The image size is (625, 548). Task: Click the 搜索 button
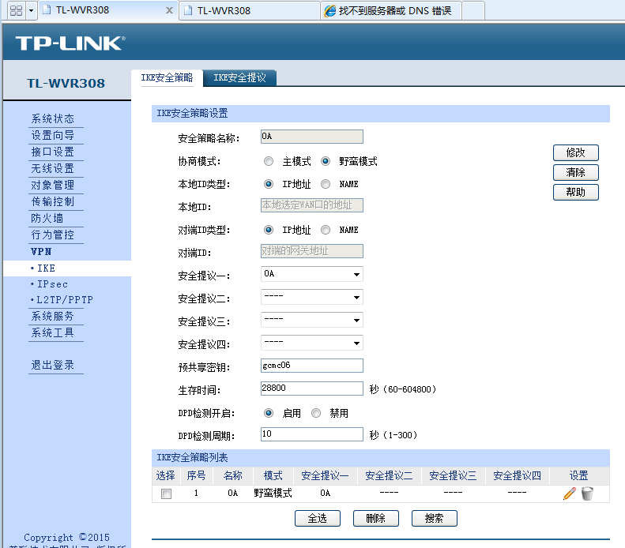pyautogui.click(x=434, y=519)
